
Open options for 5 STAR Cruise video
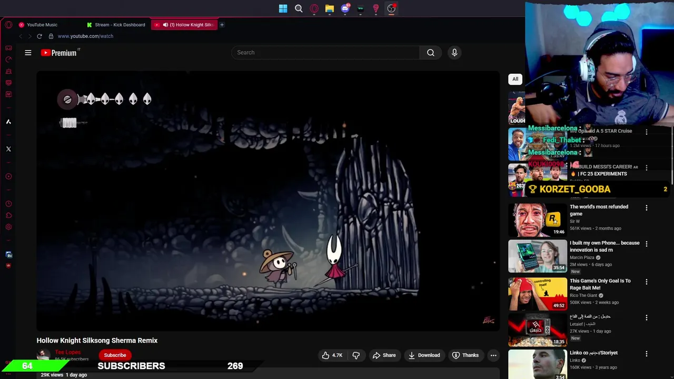[x=647, y=132]
